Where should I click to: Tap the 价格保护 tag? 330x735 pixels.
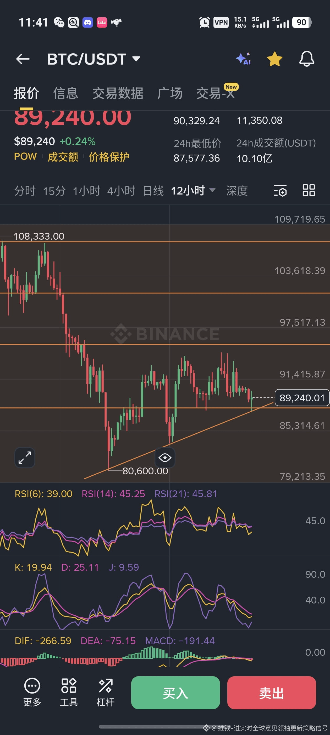(x=109, y=157)
